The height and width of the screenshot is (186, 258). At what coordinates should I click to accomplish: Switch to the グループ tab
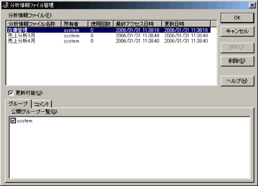click(x=18, y=104)
